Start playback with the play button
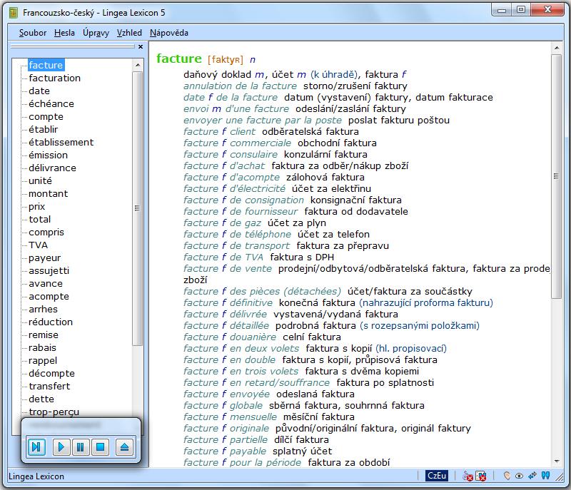This screenshot has height=490, width=571. coord(61,446)
